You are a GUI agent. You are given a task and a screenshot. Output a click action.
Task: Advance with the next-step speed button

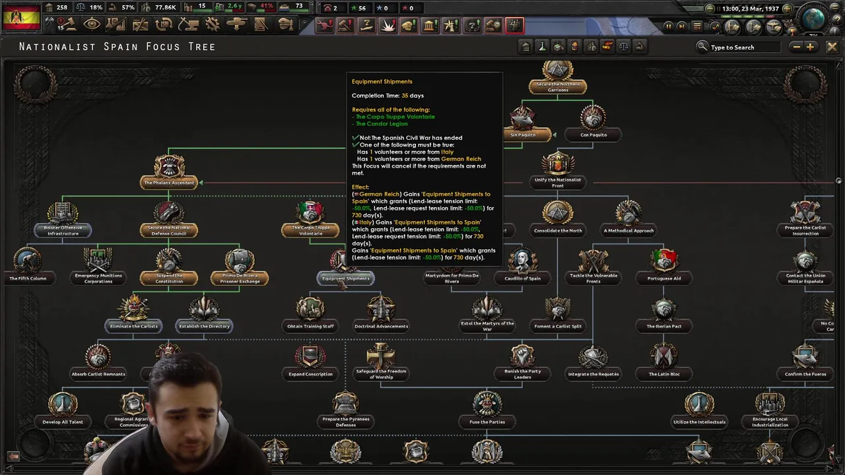click(x=682, y=26)
